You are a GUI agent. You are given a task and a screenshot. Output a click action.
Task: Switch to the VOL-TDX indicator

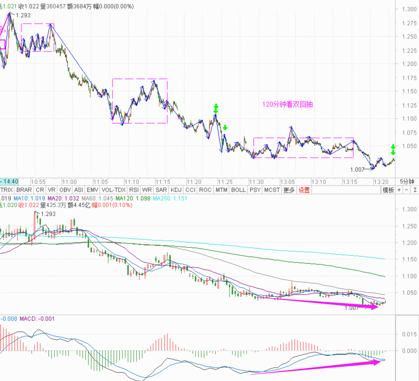114,190
